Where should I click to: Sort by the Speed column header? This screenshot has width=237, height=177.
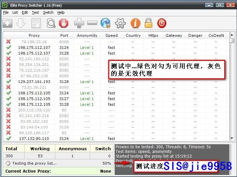(x=111, y=35)
